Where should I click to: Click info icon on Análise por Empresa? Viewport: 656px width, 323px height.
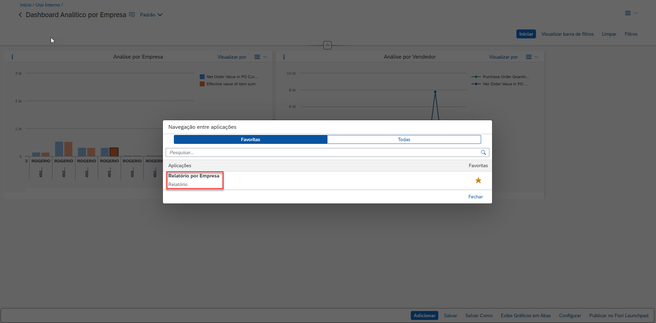12,57
